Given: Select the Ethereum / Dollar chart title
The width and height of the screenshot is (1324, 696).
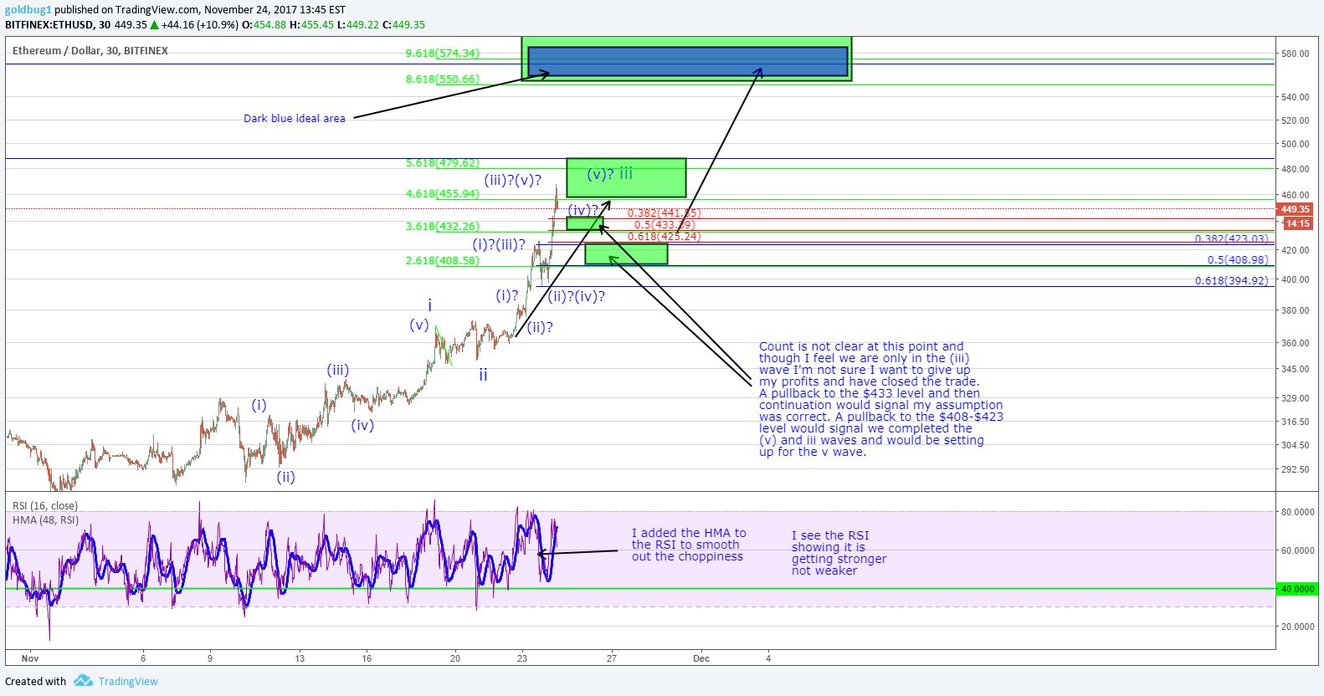Looking at the screenshot, I should (x=90, y=51).
